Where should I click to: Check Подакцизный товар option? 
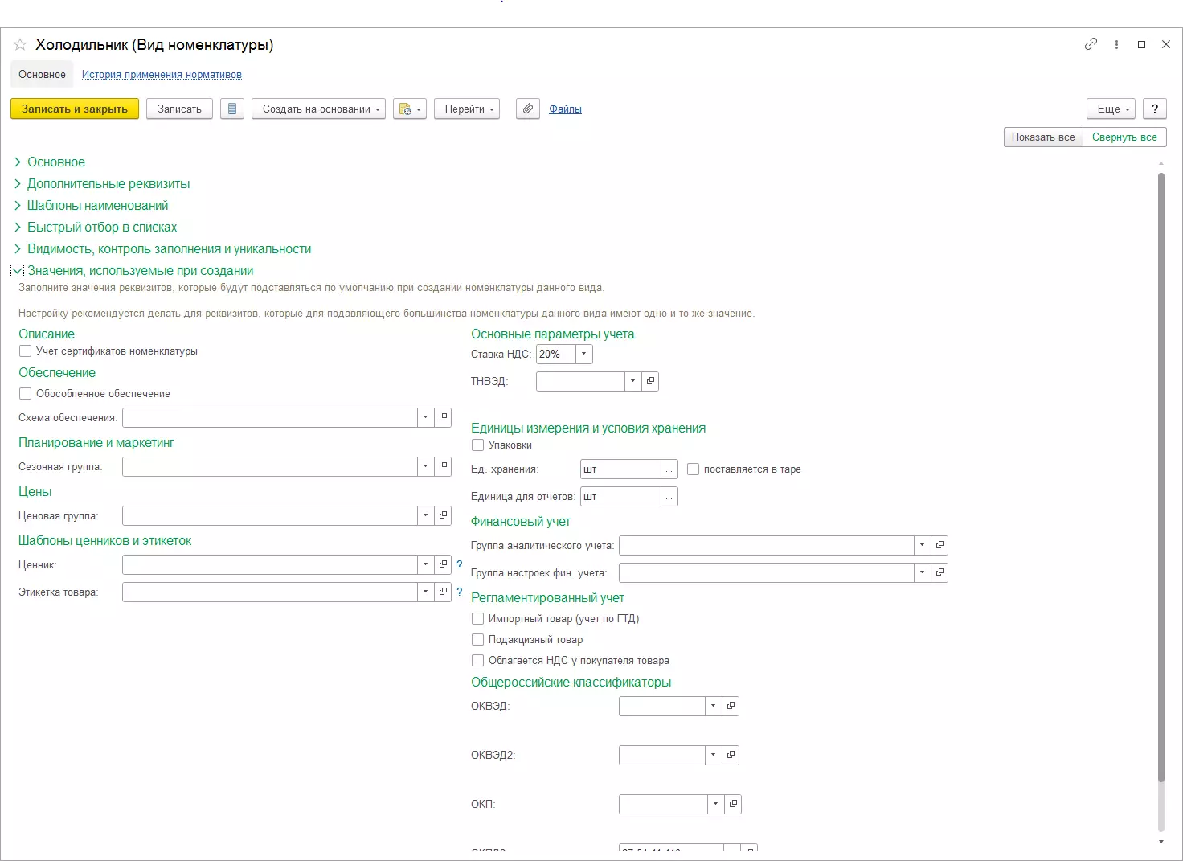tap(478, 640)
